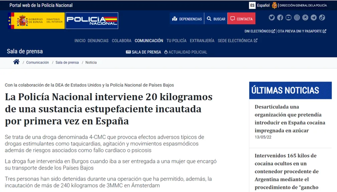Open news about cocaine impregnated in sugar

pyautogui.click(x=290, y=119)
